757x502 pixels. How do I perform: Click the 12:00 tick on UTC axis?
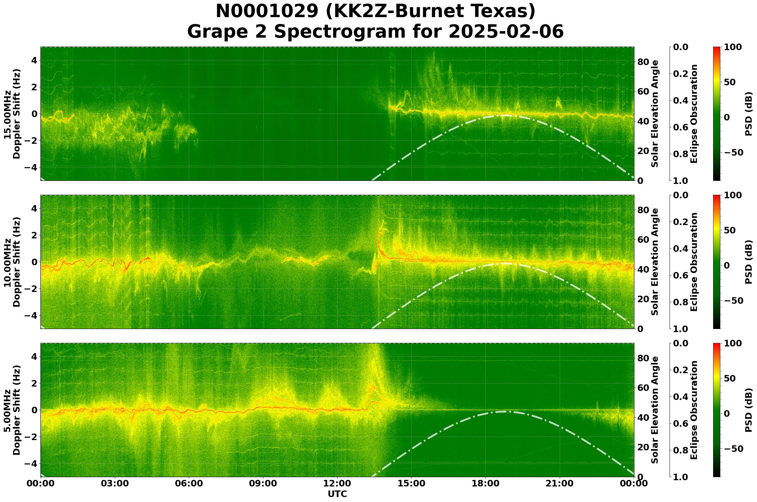coord(337,483)
